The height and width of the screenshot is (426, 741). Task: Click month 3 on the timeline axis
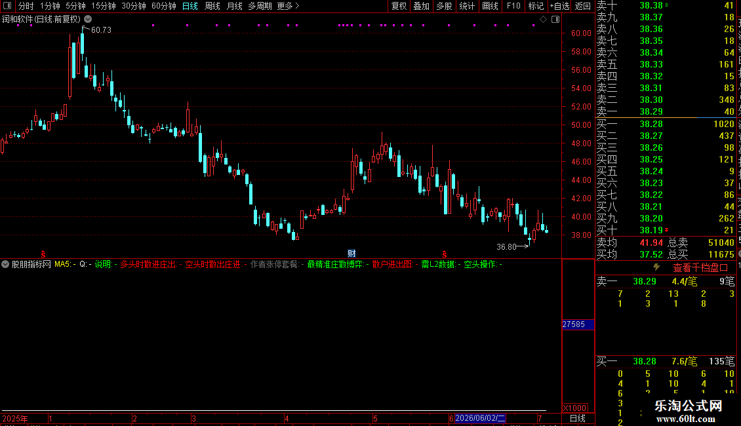193,418
